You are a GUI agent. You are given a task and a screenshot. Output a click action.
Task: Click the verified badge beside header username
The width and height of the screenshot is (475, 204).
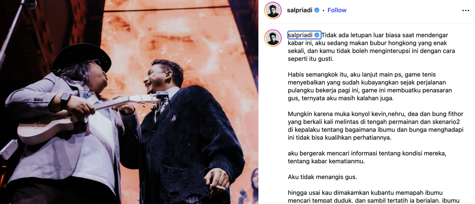click(316, 10)
